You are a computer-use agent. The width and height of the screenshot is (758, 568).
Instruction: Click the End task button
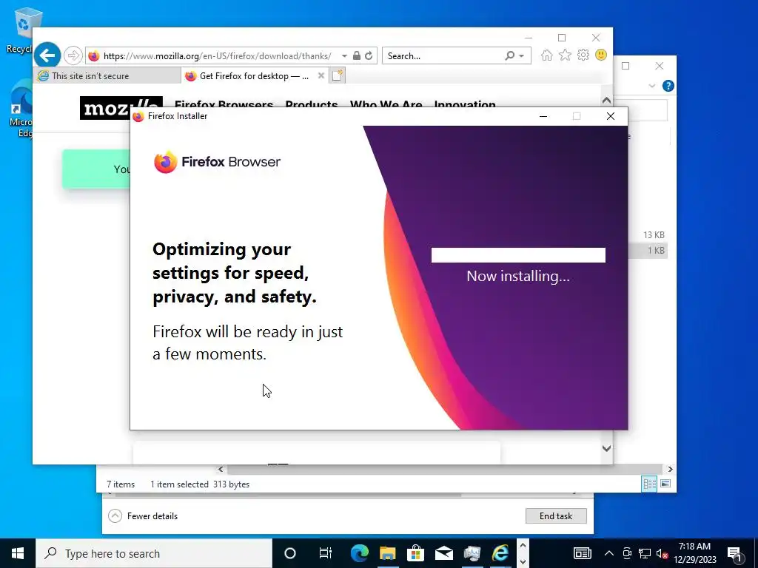(556, 515)
